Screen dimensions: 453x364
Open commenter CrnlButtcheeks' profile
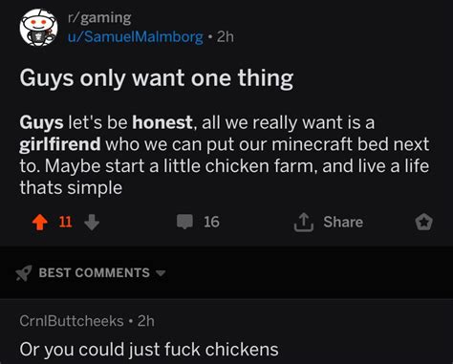(72, 321)
